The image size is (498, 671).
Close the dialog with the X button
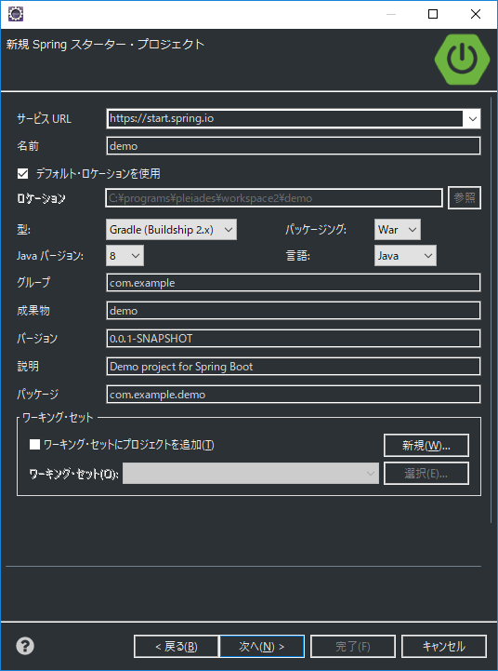tap(476, 14)
